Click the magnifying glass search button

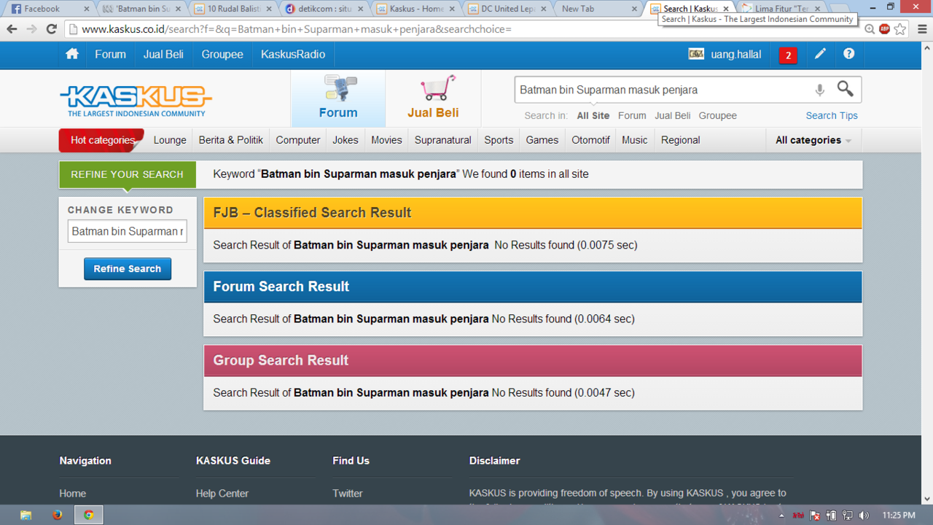845,89
